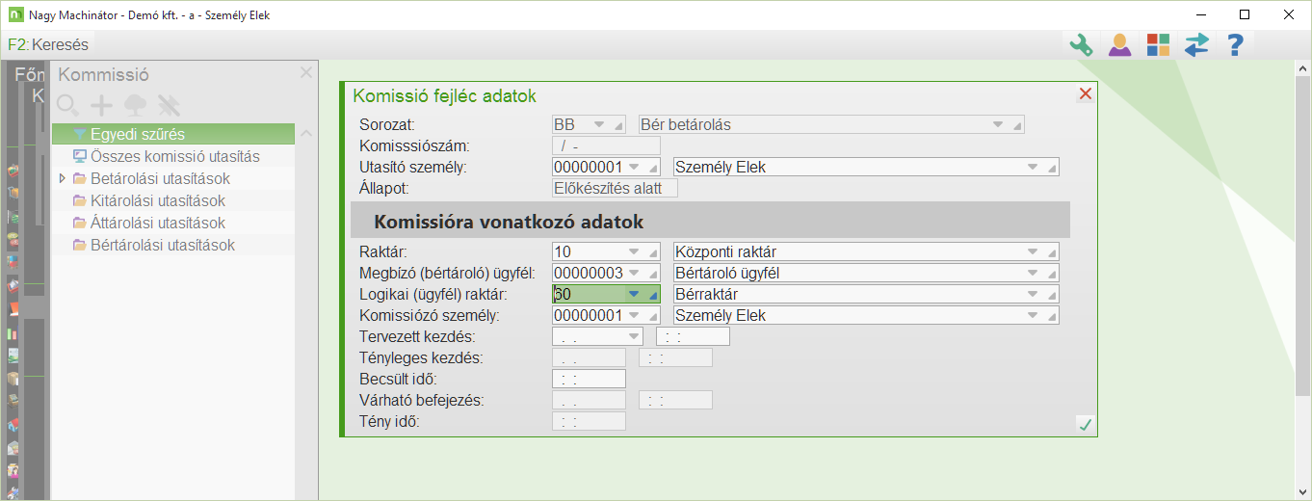Click the Várható befejezés date field

click(x=589, y=400)
